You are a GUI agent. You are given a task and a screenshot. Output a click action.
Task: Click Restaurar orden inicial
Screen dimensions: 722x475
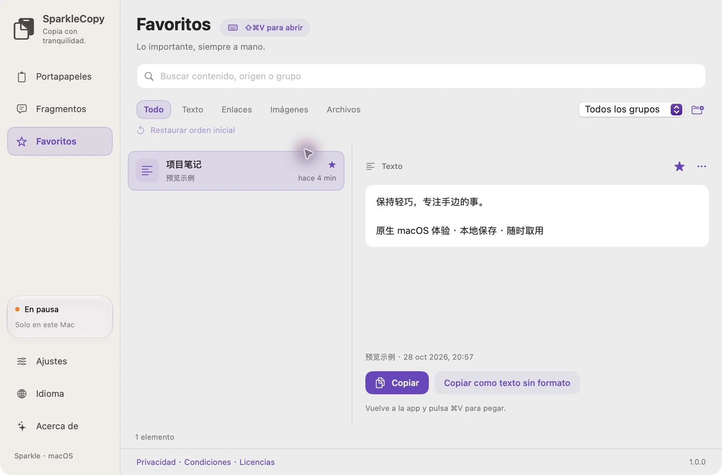point(186,130)
